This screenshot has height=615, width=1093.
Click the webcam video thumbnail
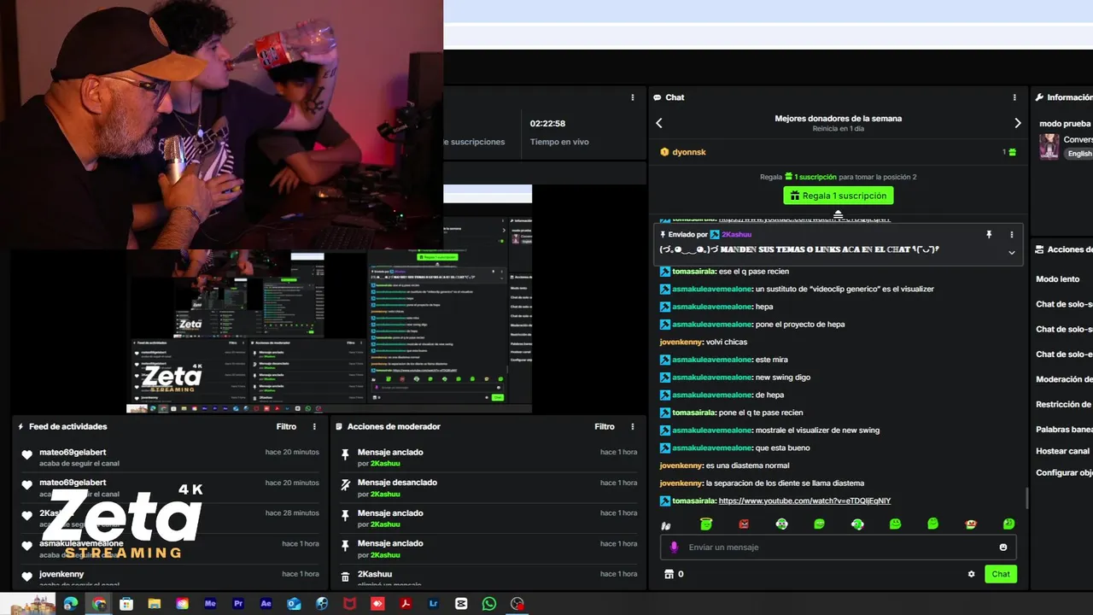pyautogui.click(x=222, y=125)
